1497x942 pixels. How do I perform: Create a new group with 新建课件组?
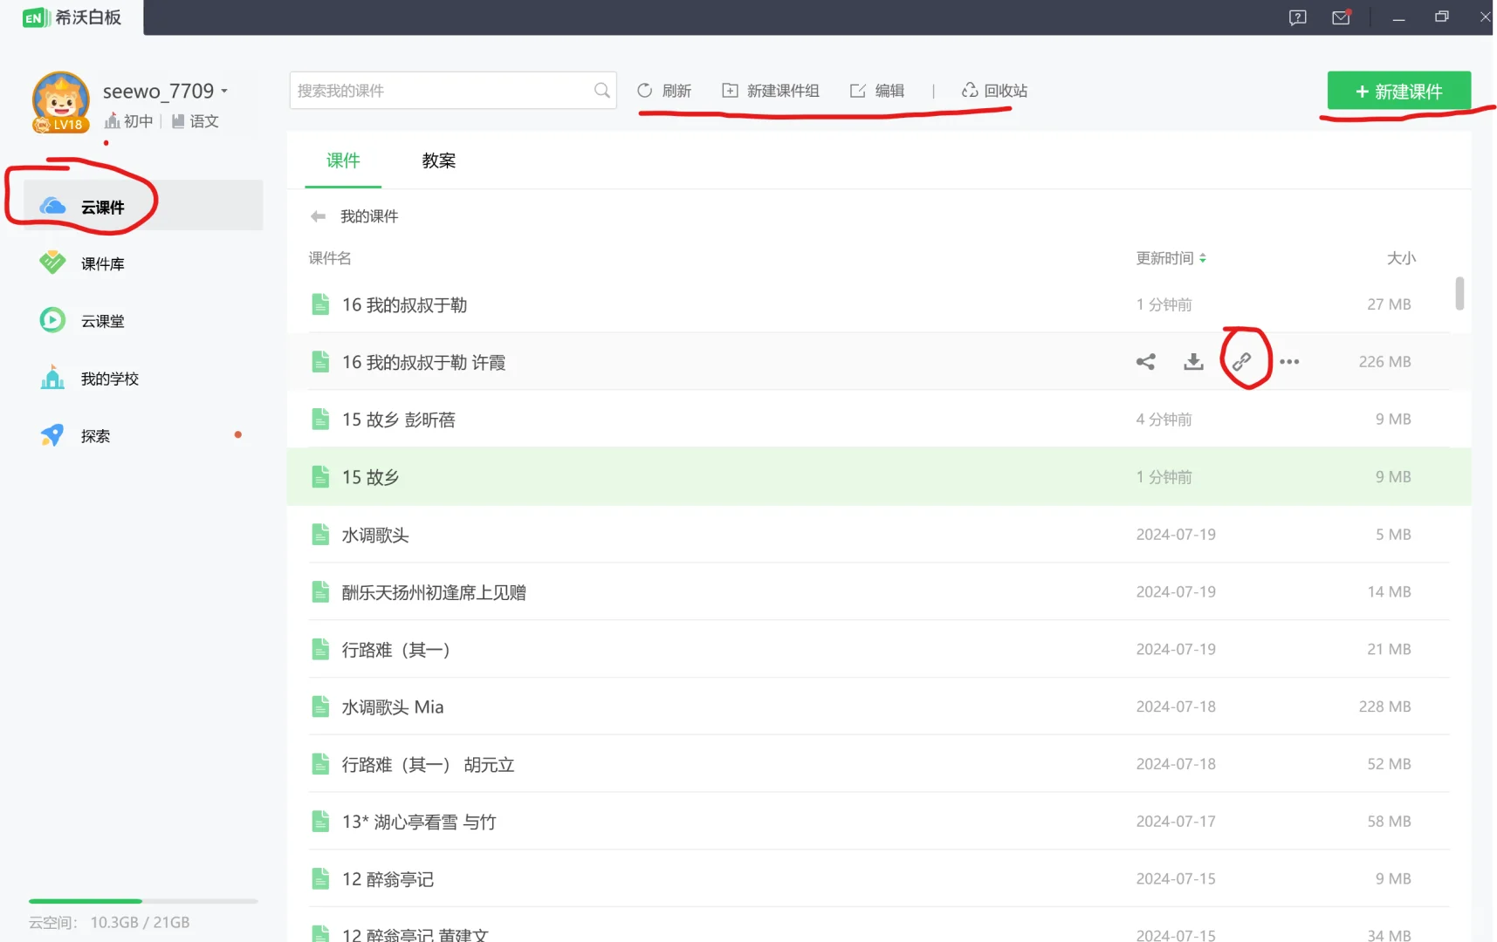point(771,91)
